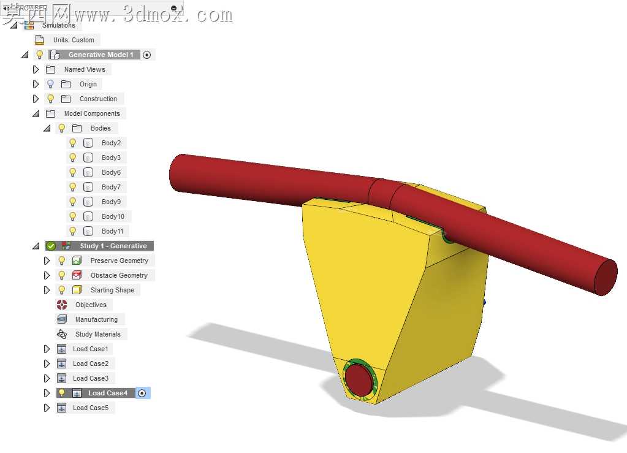Click the Body11 body icon

pos(88,231)
